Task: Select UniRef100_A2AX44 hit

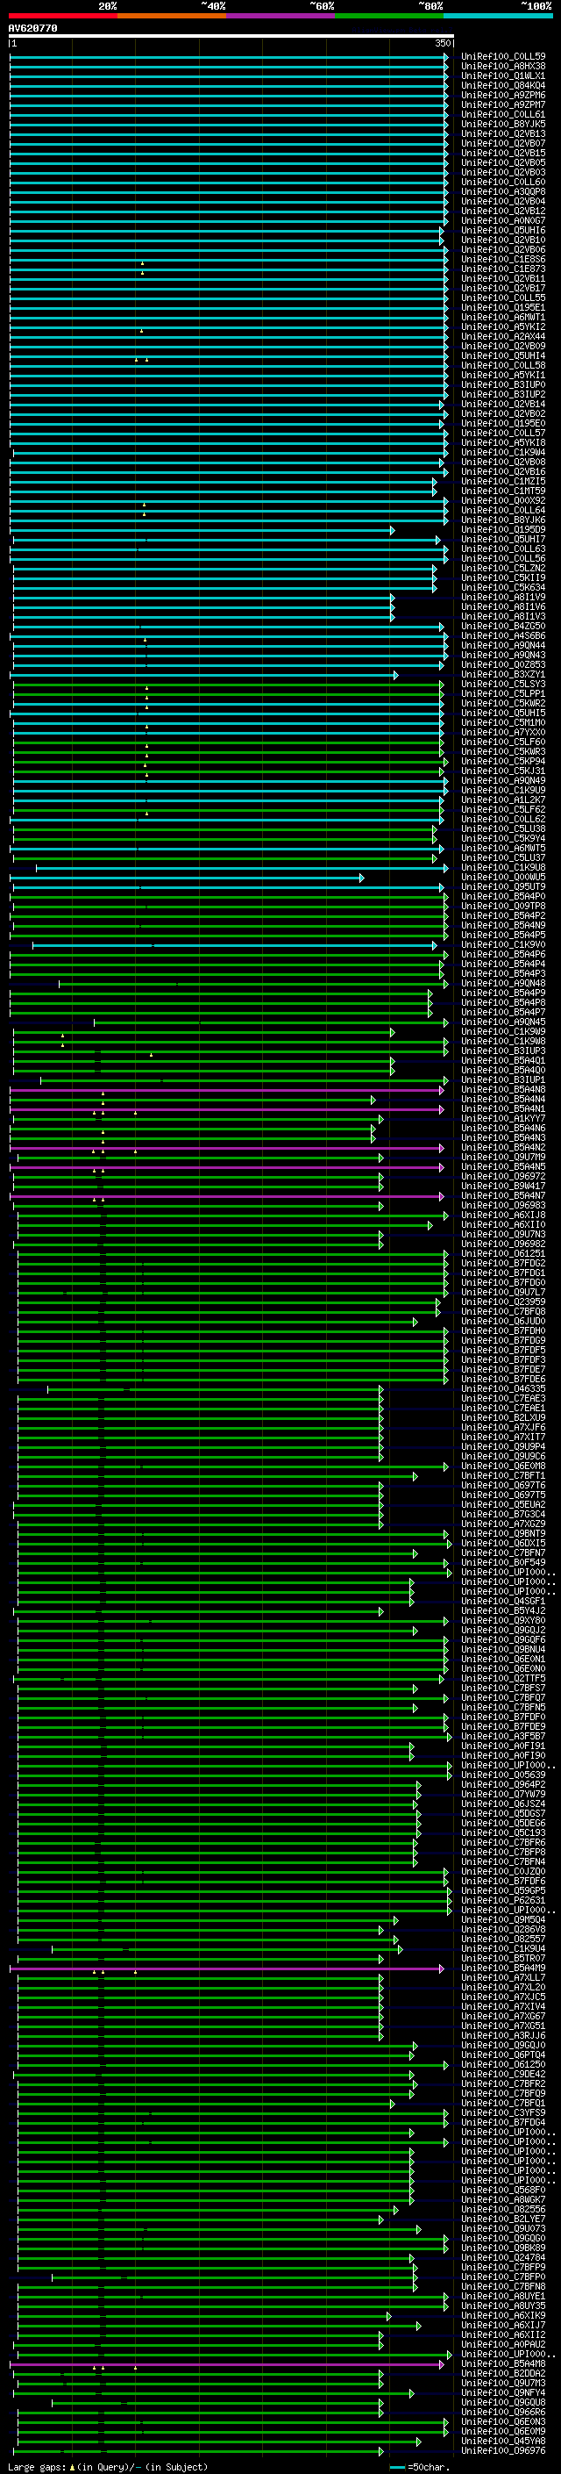Action: (x=503, y=337)
